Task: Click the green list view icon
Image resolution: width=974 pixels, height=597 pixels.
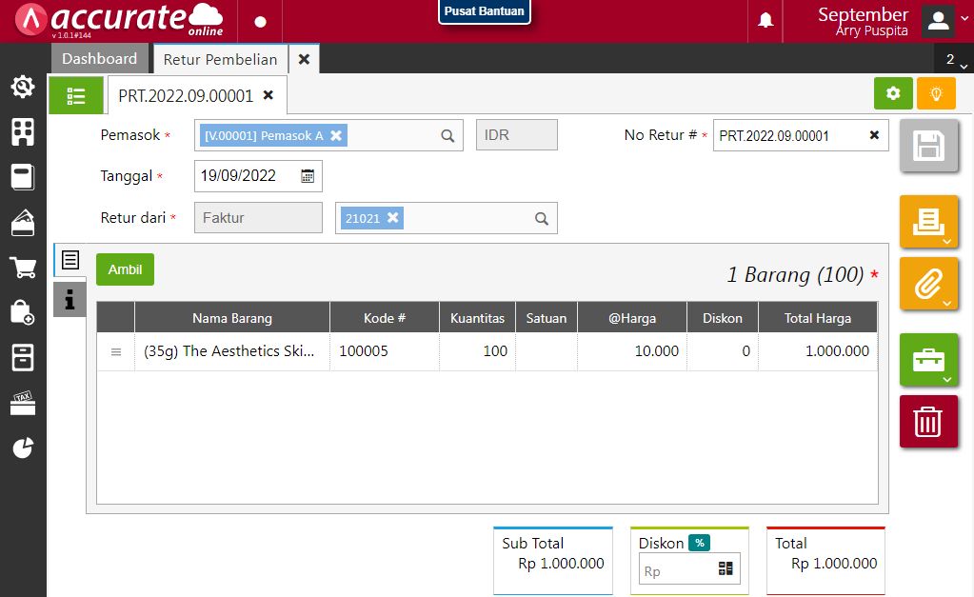Action: click(x=76, y=95)
